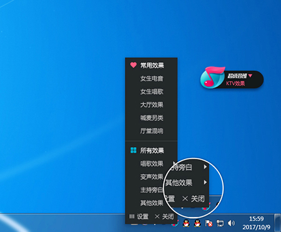Click the music note logo of the floating widget
This screenshot has width=281, height=232.
(x=212, y=77)
